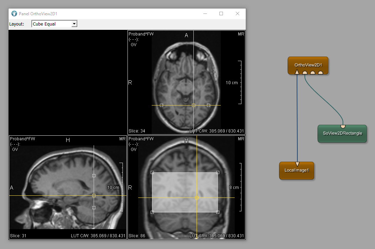375x249 pixels.
Task: Click the yellow crosshair center in the coronal view
Action: pyautogui.click(x=197, y=197)
